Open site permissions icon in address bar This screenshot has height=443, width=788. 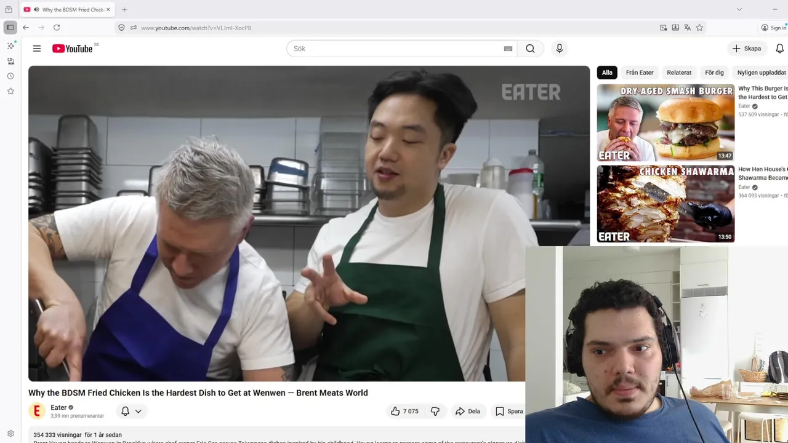coord(134,28)
